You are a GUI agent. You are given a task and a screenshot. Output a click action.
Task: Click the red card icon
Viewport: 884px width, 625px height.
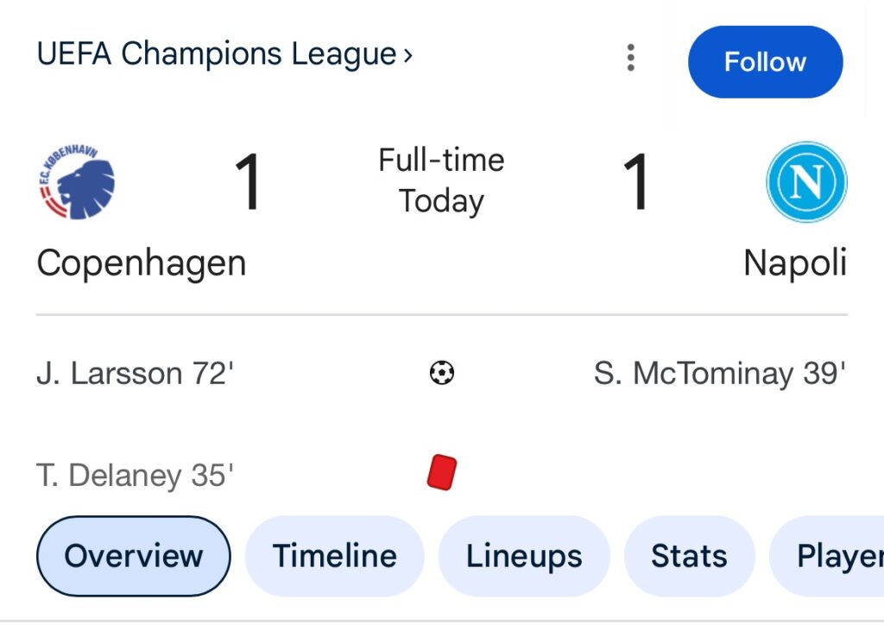coord(441,473)
